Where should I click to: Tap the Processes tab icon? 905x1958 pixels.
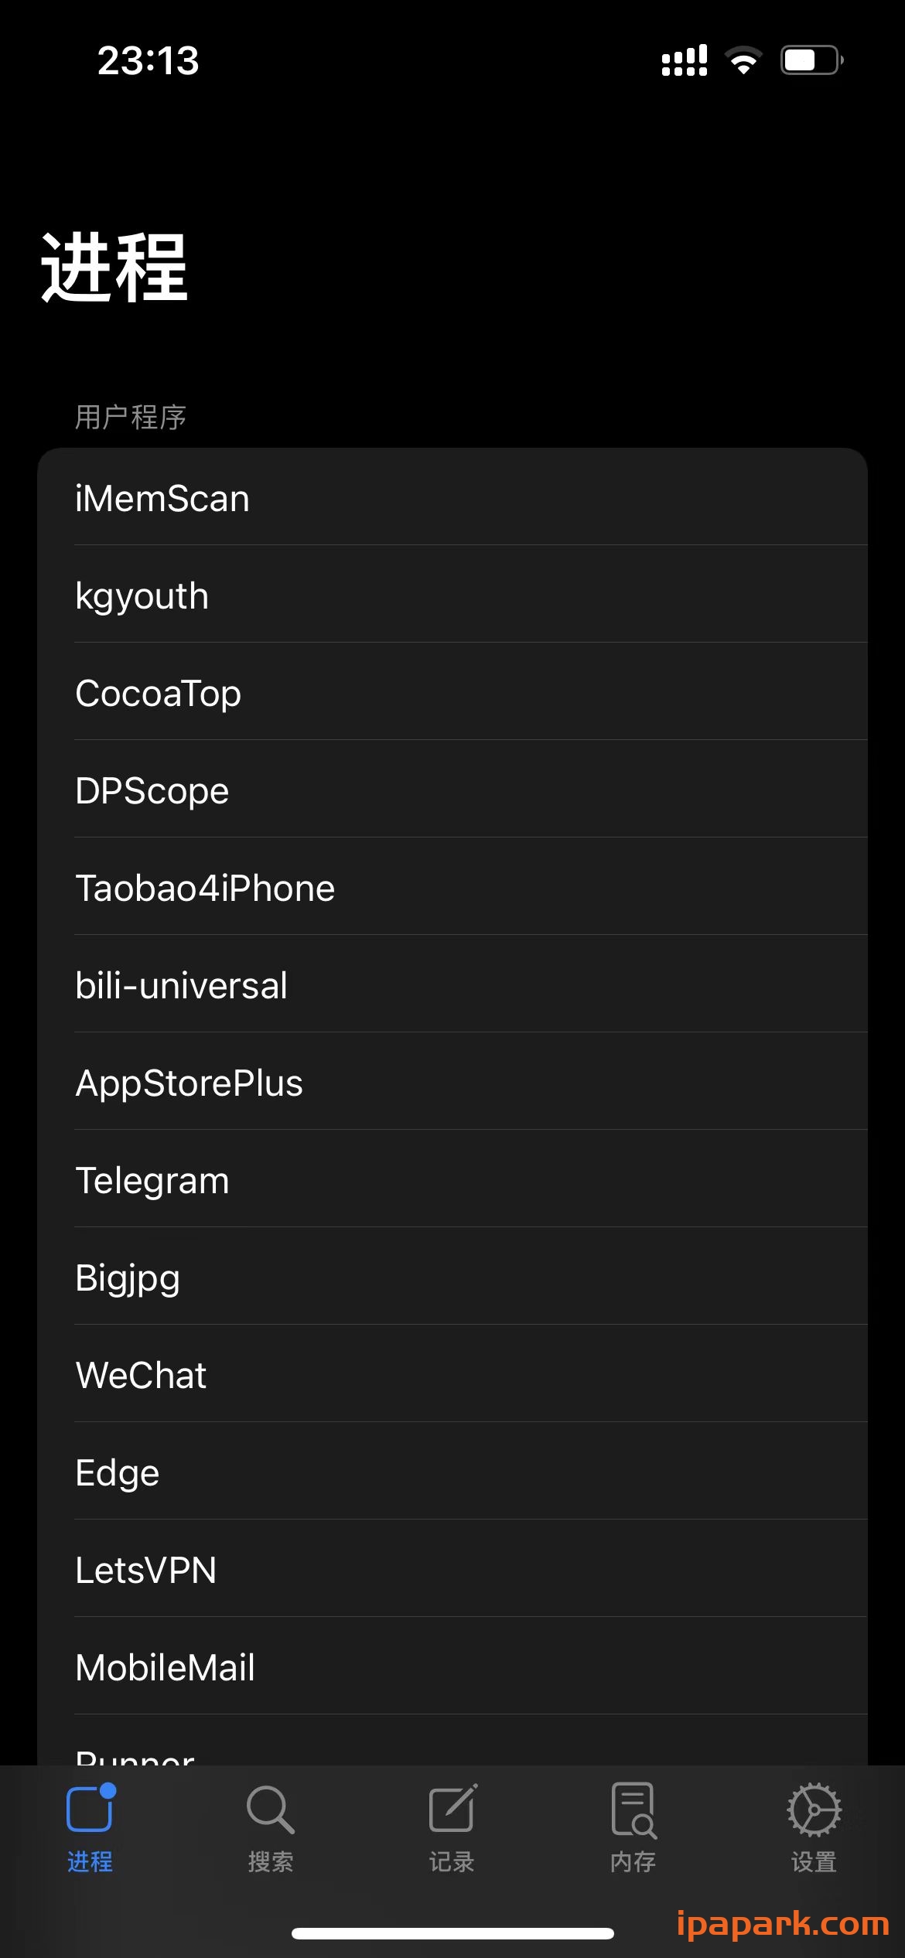coord(90,1810)
